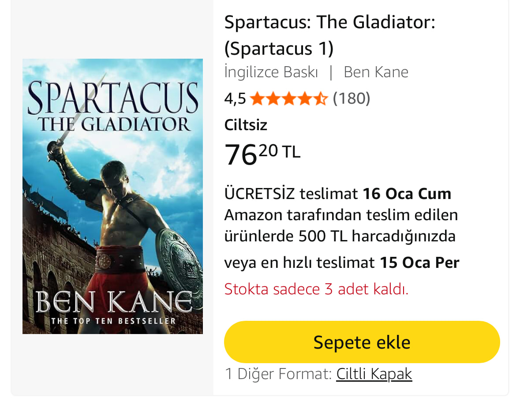This screenshot has width=520, height=402.
Task: Open the Spartacus: The Gladiator product title
Action: [329, 35]
